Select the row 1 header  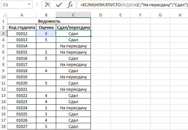coord(3,21)
